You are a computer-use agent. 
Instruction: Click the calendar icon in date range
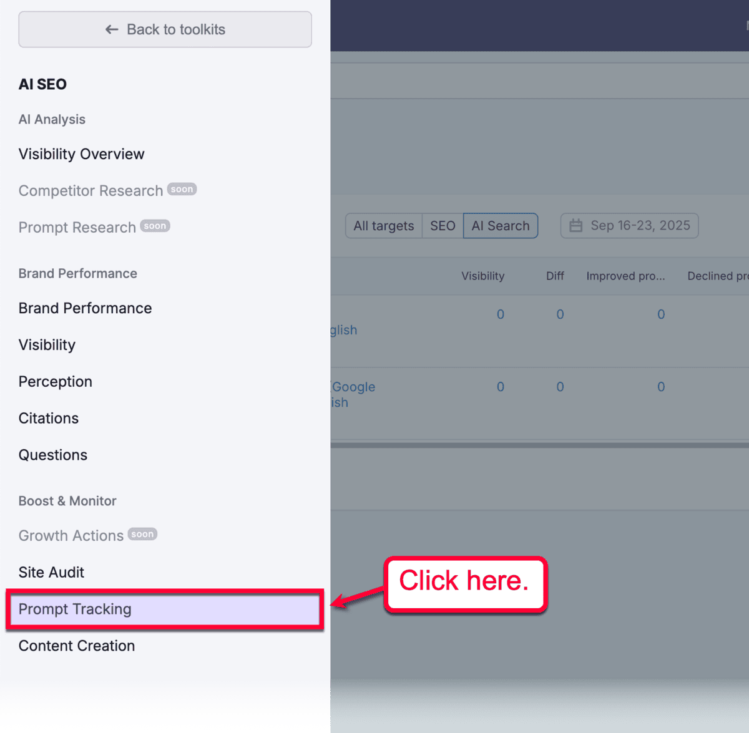click(575, 226)
